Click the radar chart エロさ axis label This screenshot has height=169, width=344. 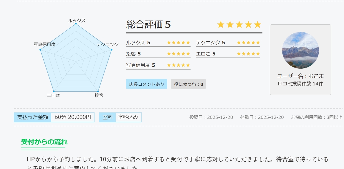(x=53, y=95)
